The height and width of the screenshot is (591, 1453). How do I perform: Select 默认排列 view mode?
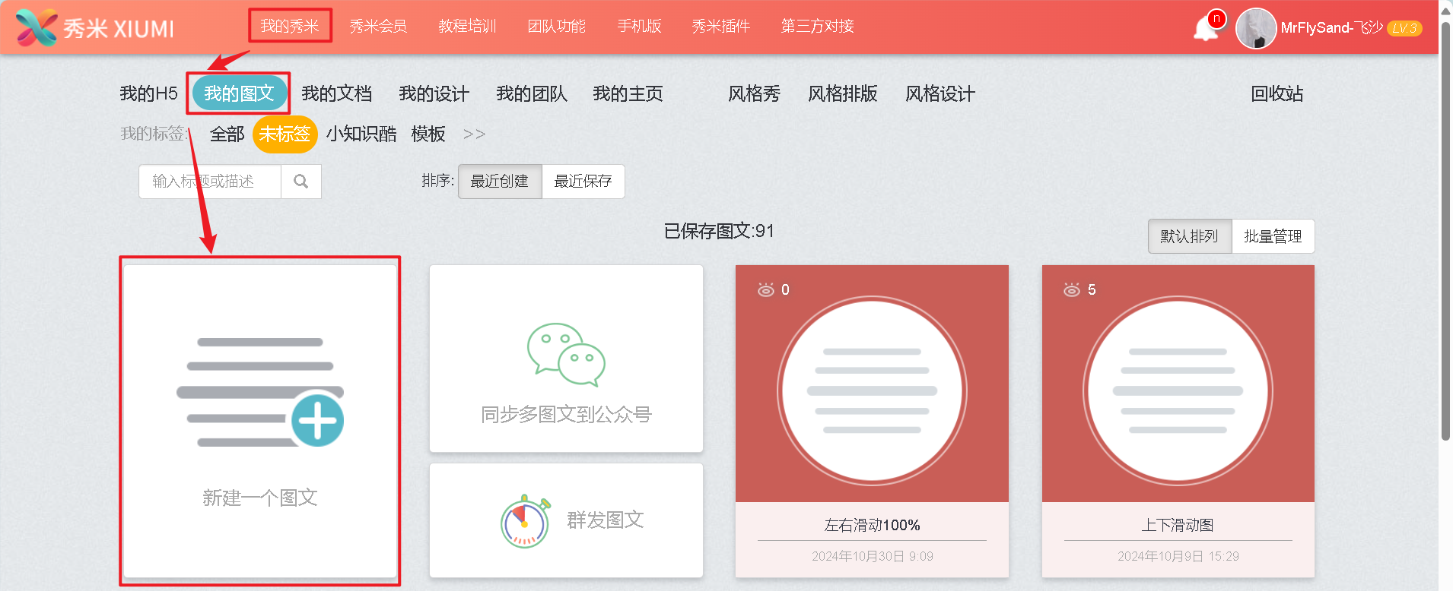[x=1190, y=236]
